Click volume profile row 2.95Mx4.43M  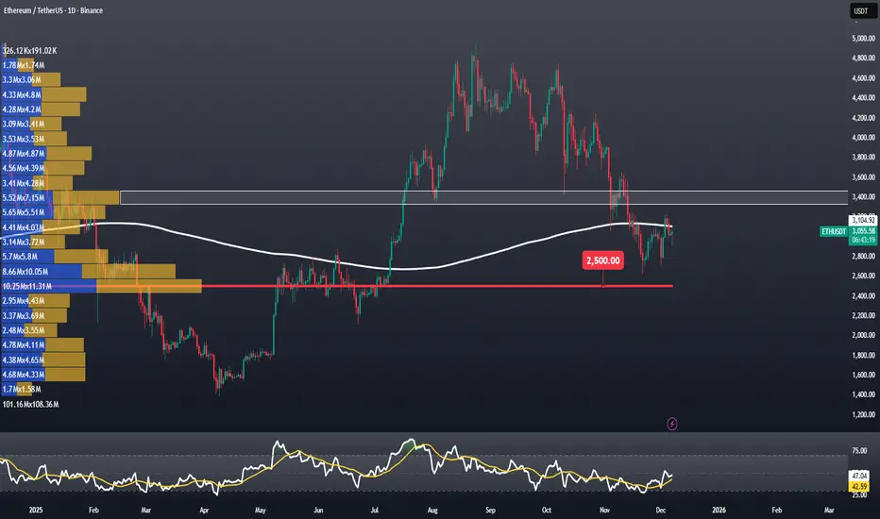pos(35,301)
